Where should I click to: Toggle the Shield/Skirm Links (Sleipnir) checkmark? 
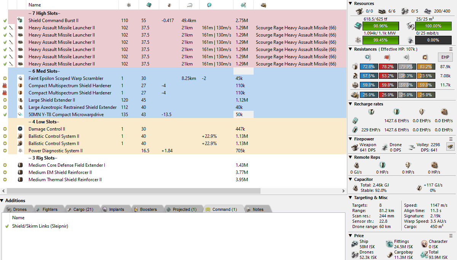click(7, 226)
